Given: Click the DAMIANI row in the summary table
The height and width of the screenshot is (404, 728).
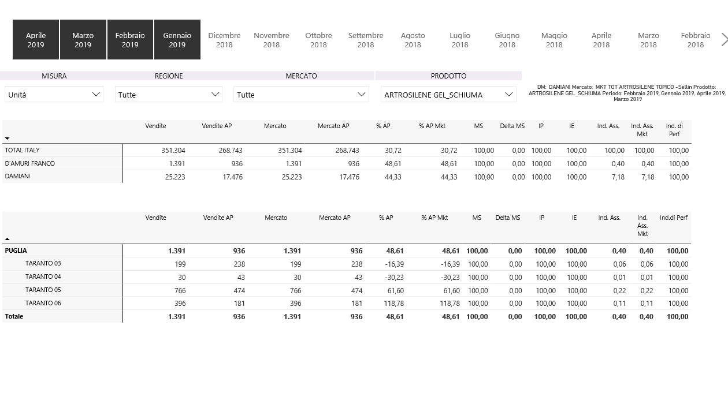Looking at the screenshot, I should [18, 177].
